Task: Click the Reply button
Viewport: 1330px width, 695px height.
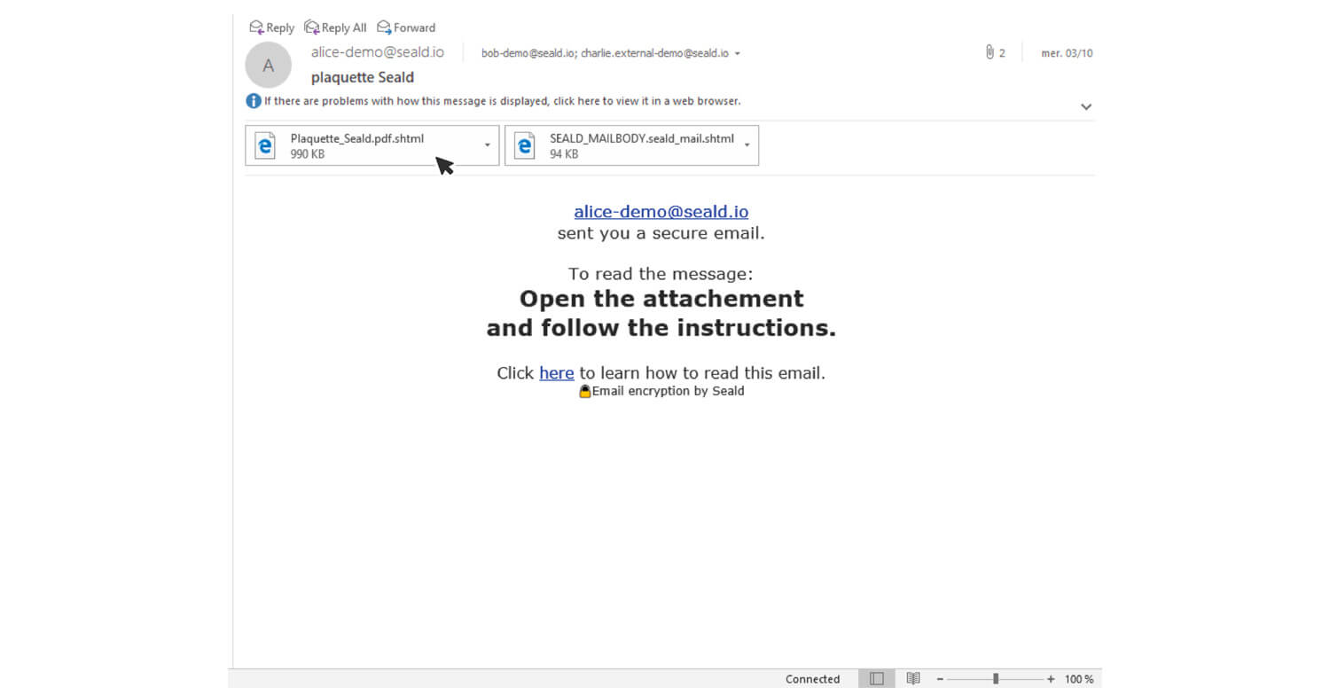Action: [271, 27]
